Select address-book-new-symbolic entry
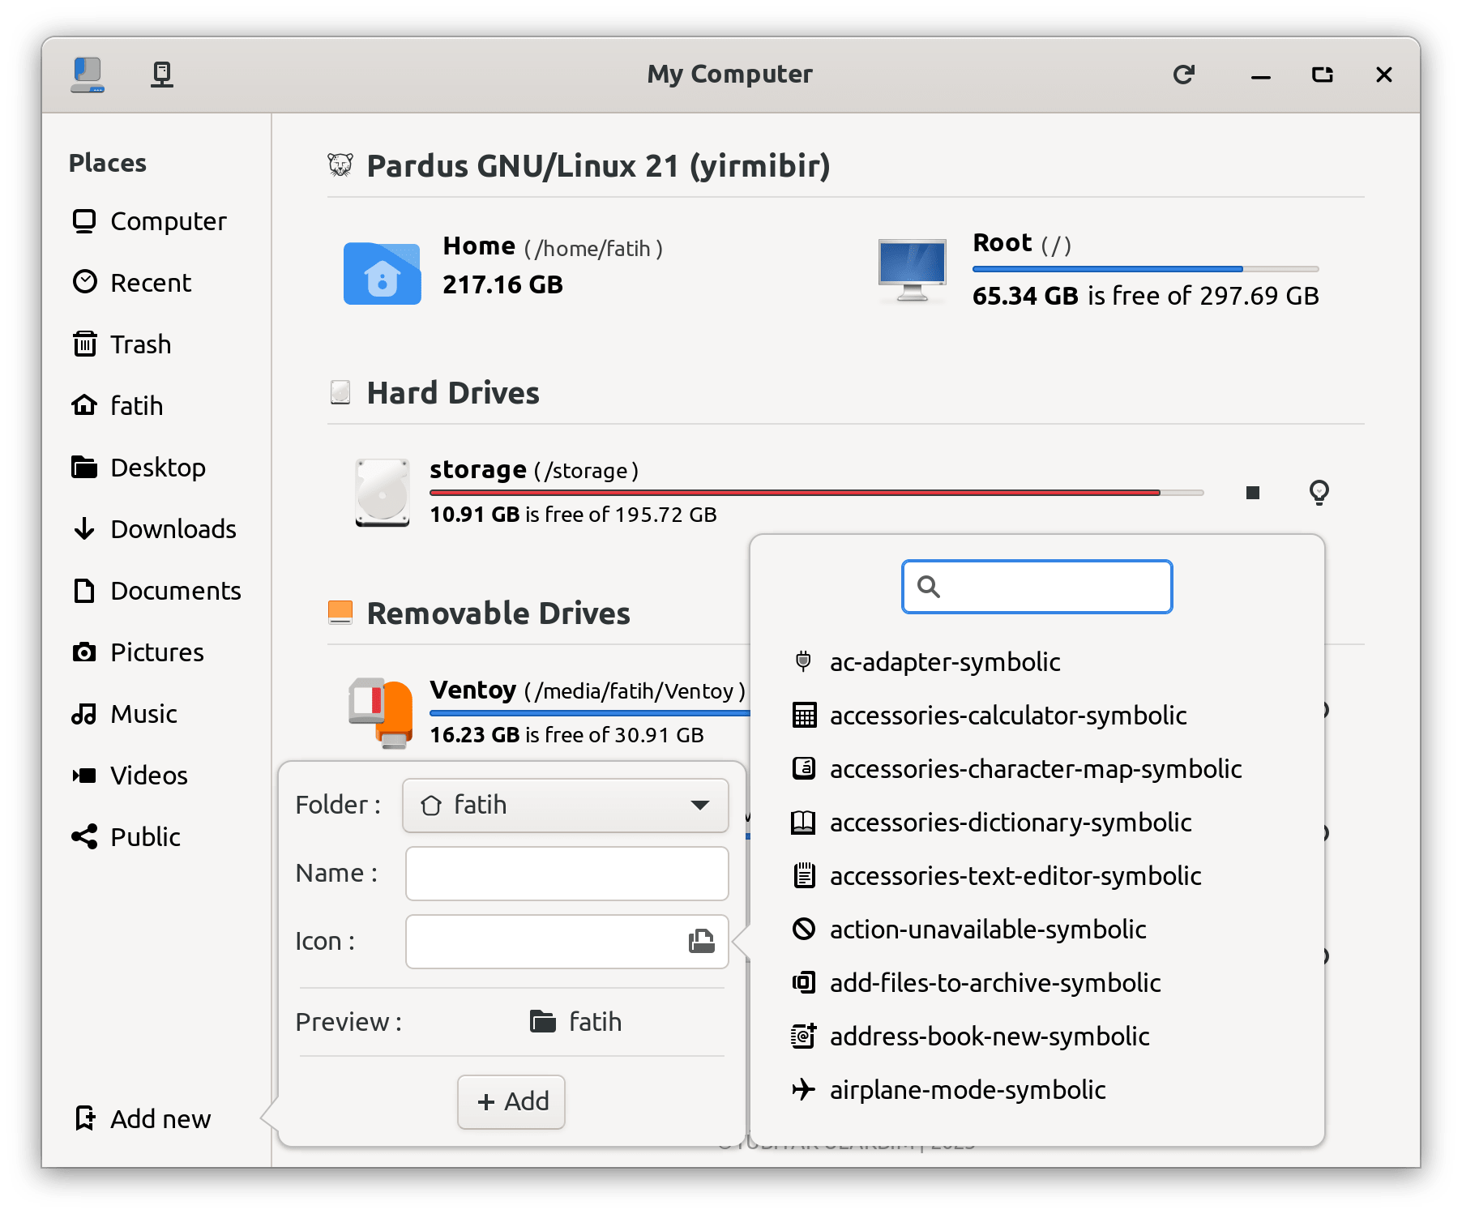 tap(1037, 1037)
